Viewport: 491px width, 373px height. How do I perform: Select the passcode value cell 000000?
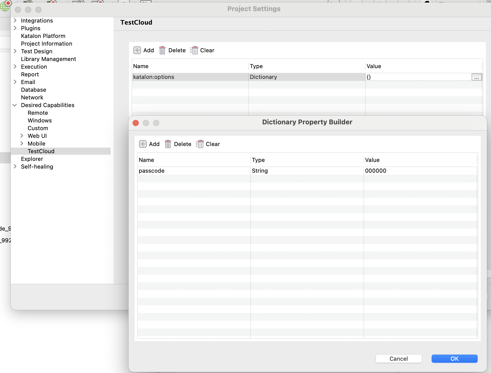pyautogui.click(x=376, y=171)
